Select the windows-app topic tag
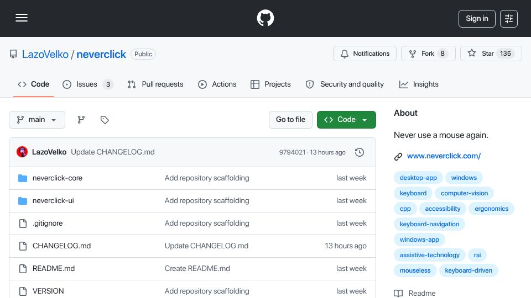The image size is (531, 298). pos(419,240)
